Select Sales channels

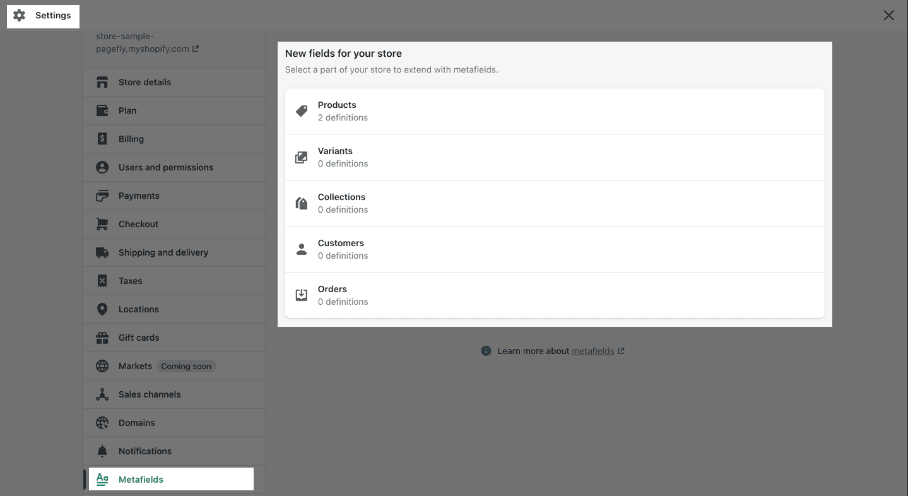pos(174,394)
